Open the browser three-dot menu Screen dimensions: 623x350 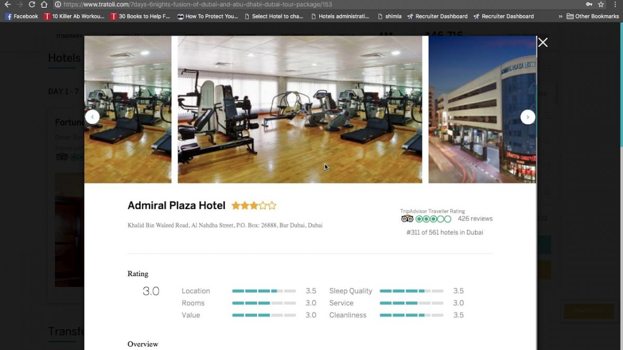(x=615, y=4)
